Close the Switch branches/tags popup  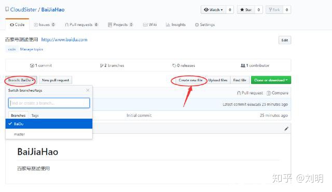pos(88,90)
